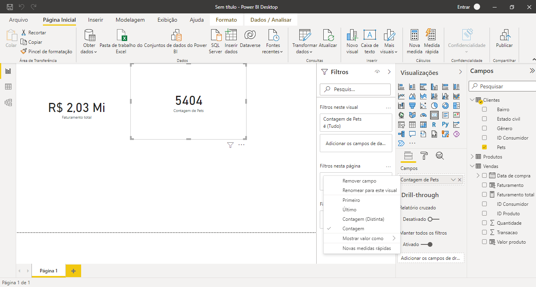
Task: Uncheck the Pets field
Action: 484,147
